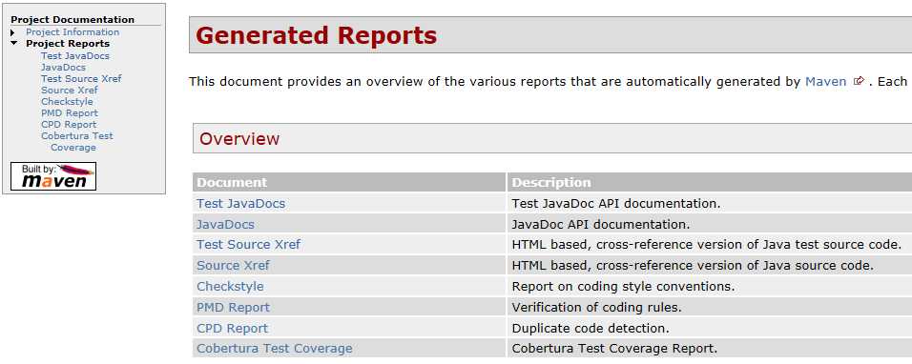This screenshot has width=912, height=364.
Task: Select Project Reports sidebar heading
Action: click(x=68, y=44)
